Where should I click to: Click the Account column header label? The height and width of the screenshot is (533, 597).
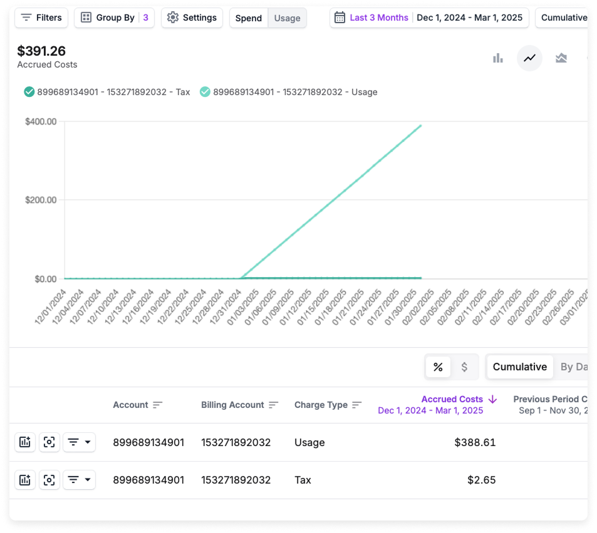[130, 405]
